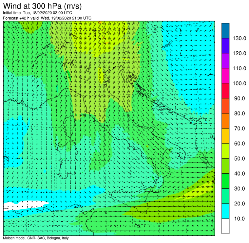Pick the bright green 30-40 legend swatch
The height and width of the screenshot is (243, 249).
[x=225, y=181]
